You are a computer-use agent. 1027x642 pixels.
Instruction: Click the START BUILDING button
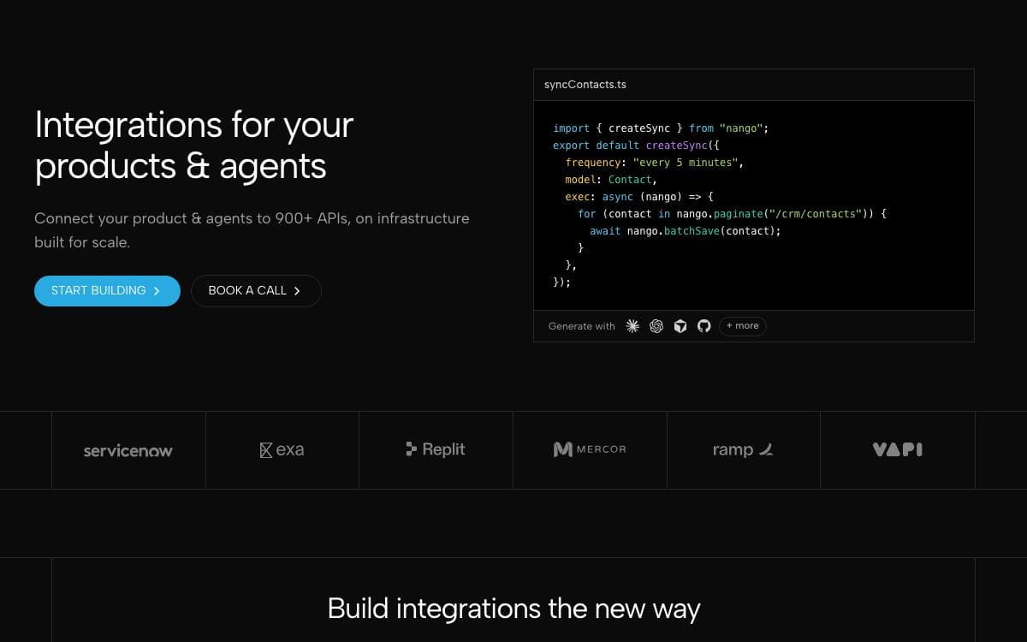click(107, 291)
